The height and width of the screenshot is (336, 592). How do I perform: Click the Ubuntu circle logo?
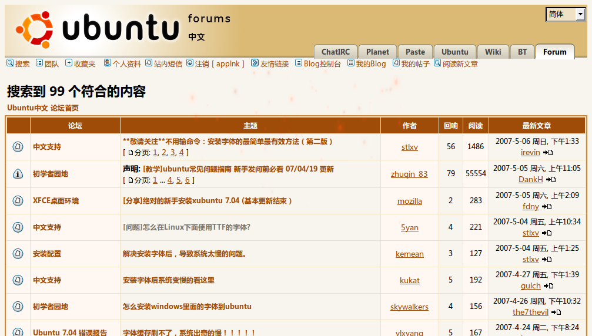(x=34, y=30)
